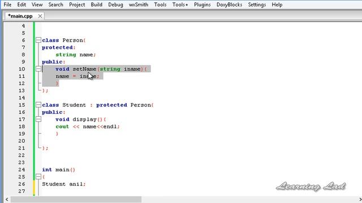Screen dimensions: 362x203
Task: Collapse the class Person fold marker
Action: 38,40
